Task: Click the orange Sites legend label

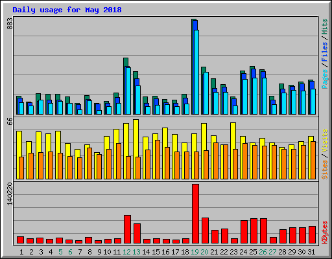Action: pyautogui.click(x=324, y=170)
